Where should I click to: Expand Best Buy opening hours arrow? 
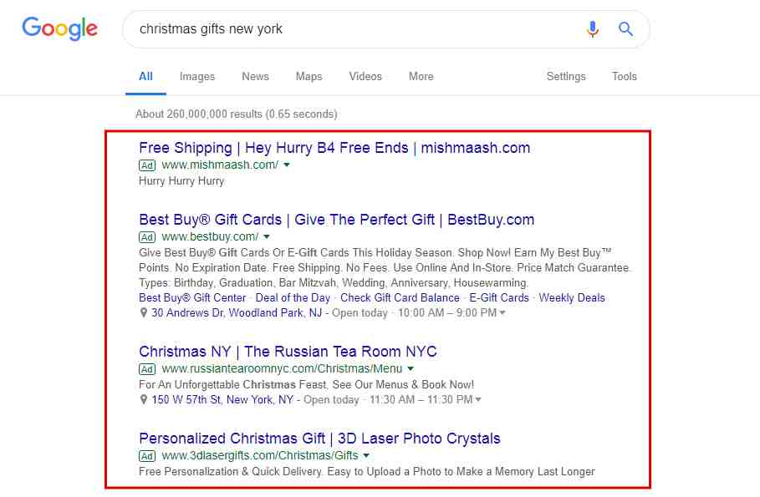pyautogui.click(x=502, y=313)
